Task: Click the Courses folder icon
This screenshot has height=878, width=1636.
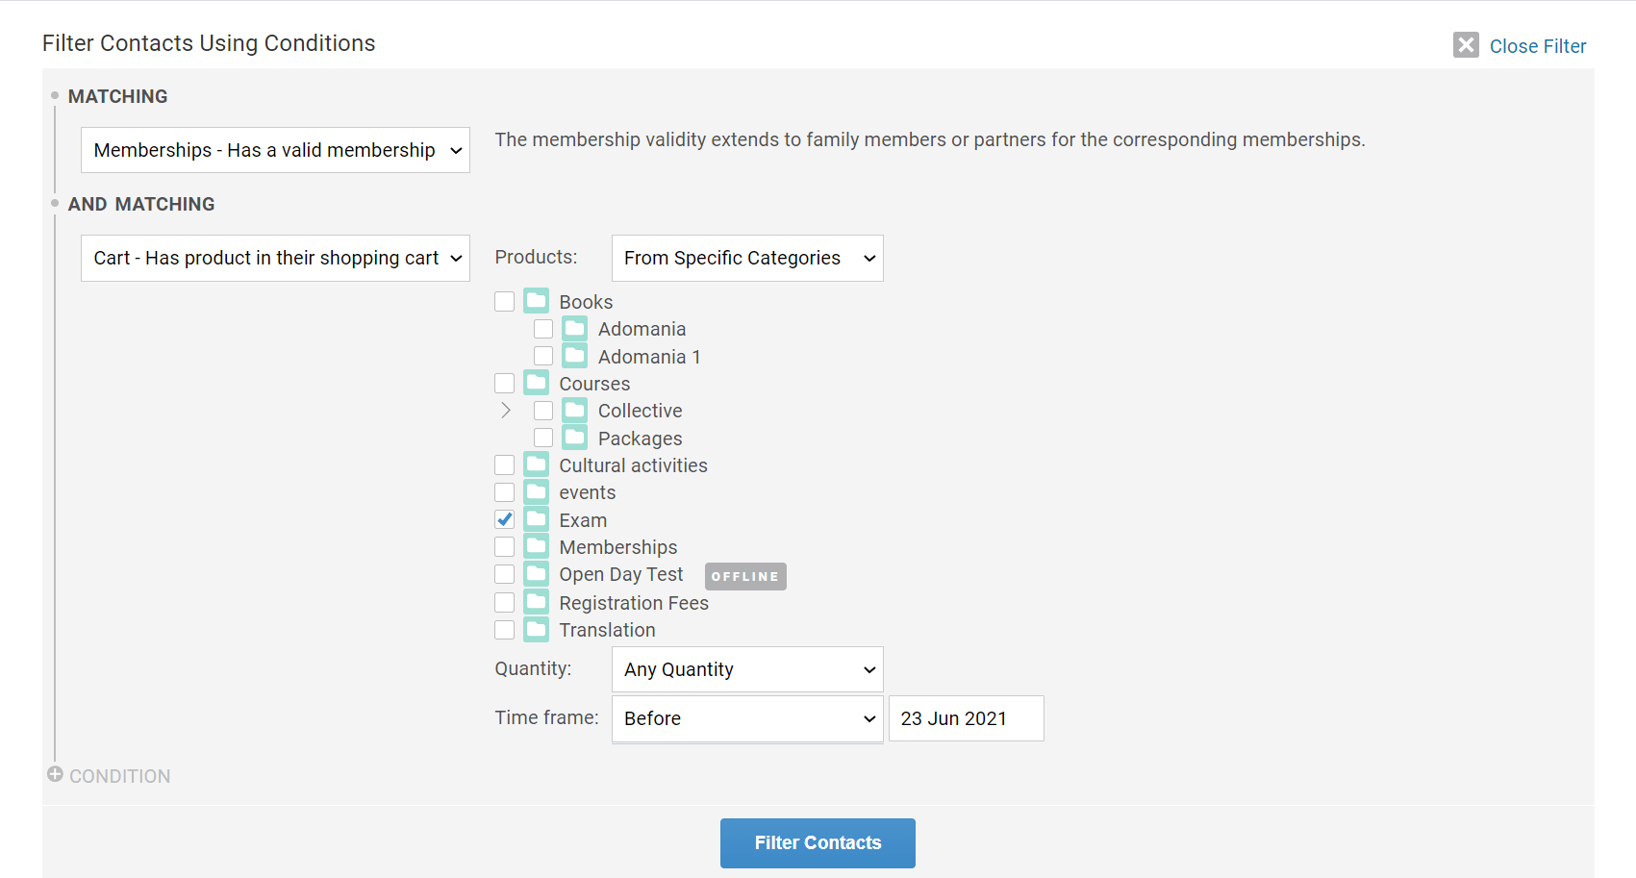Action: click(x=537, y=383)
